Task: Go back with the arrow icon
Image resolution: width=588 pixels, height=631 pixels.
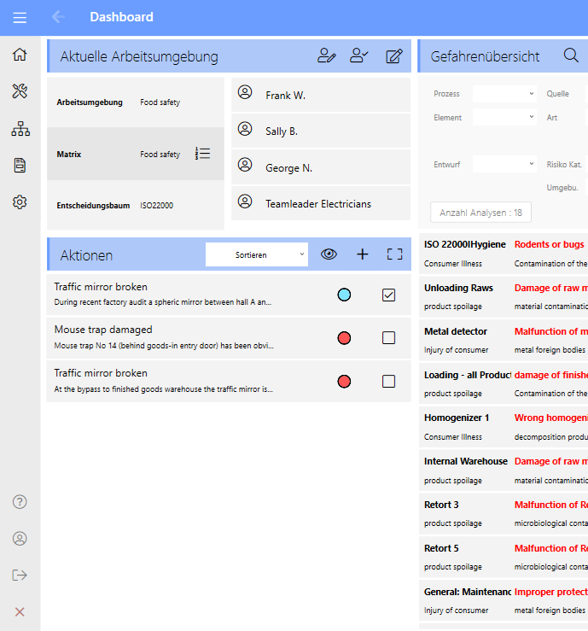Action: (x=58, y=17)
